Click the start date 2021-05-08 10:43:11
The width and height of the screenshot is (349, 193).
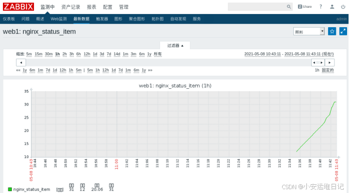[263, 54]
